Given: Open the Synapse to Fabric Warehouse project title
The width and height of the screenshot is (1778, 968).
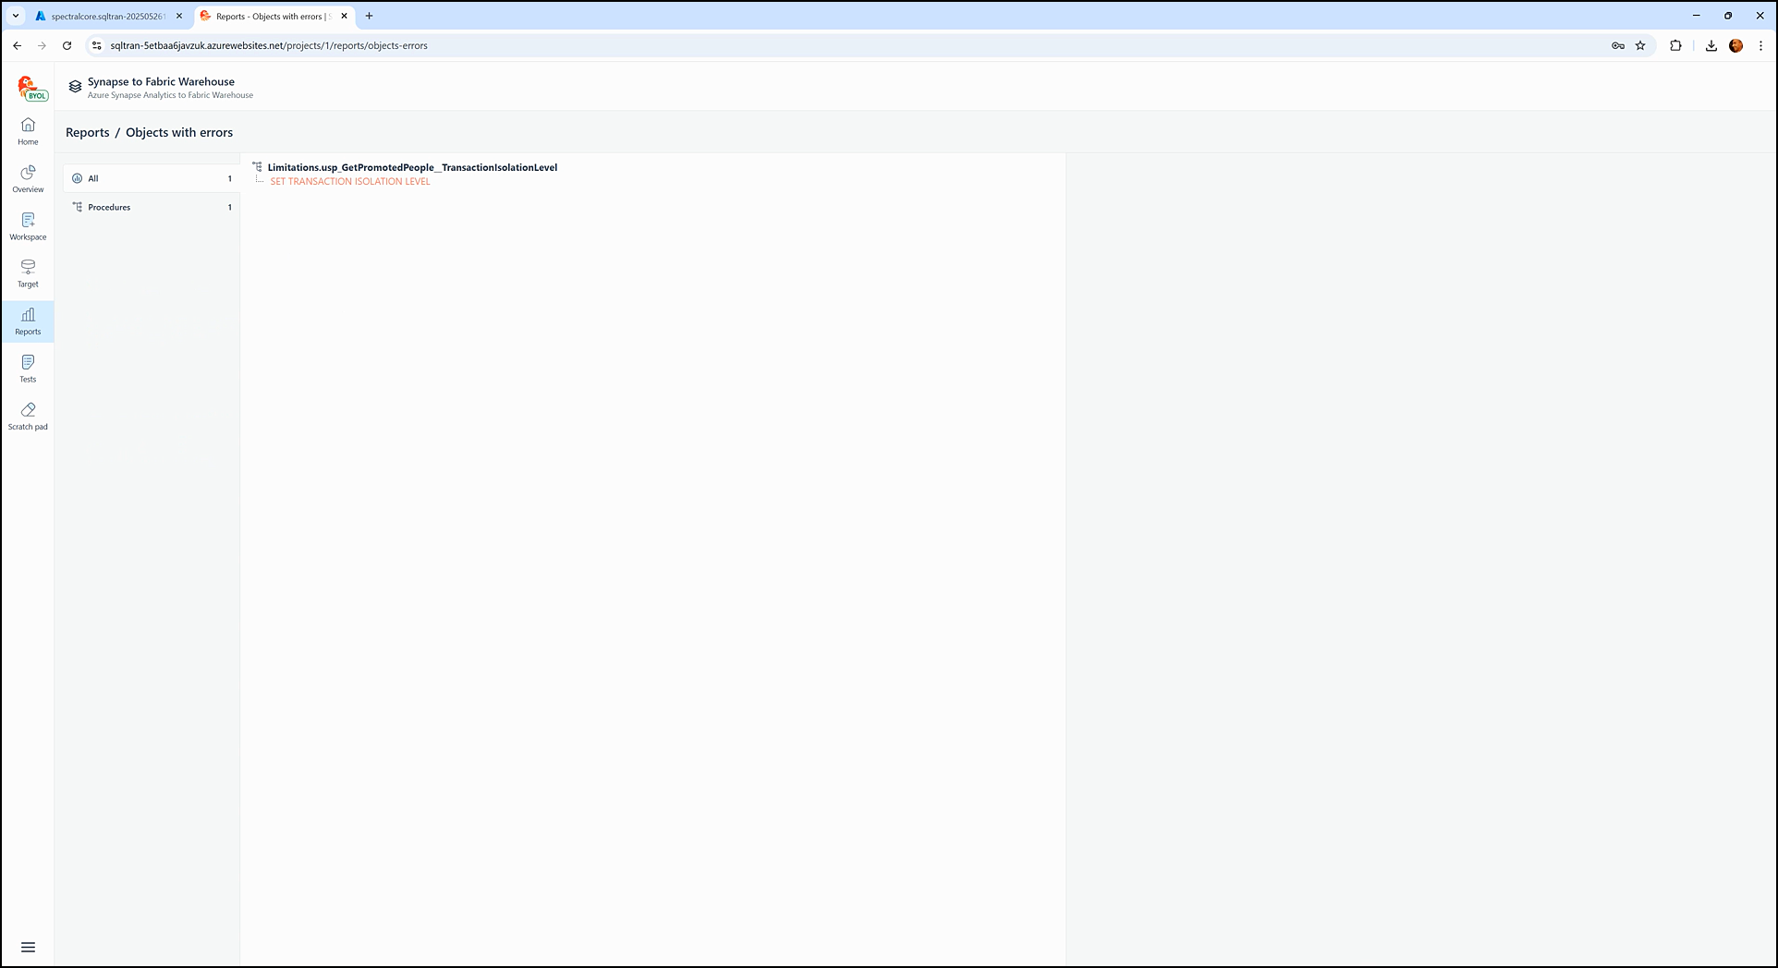Looking at the screenshot, I should click(x=161, y=82).
